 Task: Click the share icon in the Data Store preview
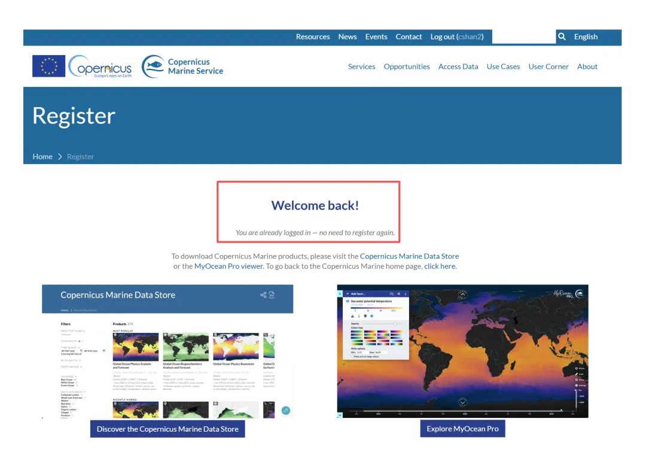pyautogui.click(x=263, y=295)
